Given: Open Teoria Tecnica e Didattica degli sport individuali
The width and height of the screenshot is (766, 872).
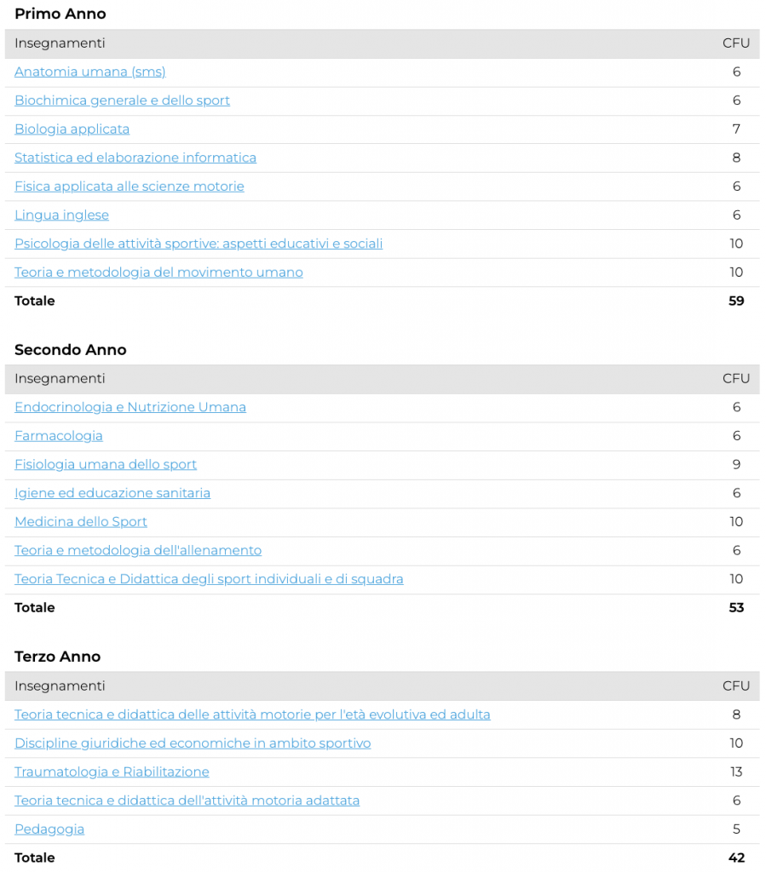Looking at the screenshot, I should click(x=208, y=579).
